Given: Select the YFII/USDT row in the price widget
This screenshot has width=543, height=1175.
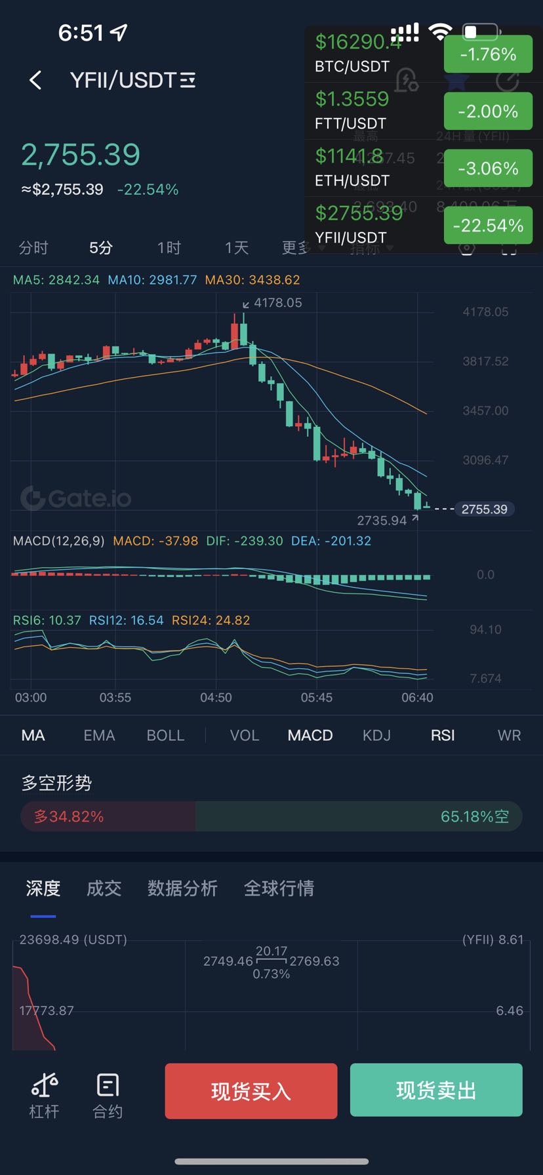Looking at the screenshot, I should 423,225.
